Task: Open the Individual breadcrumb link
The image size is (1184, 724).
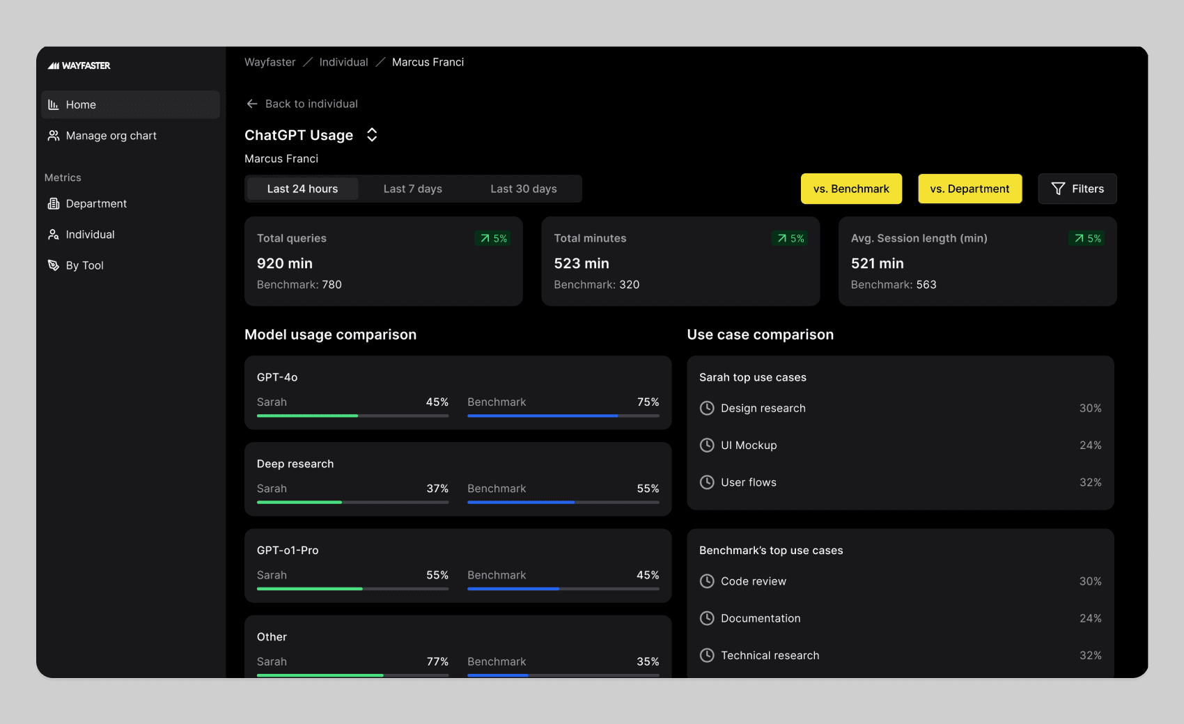Action: 343,62
